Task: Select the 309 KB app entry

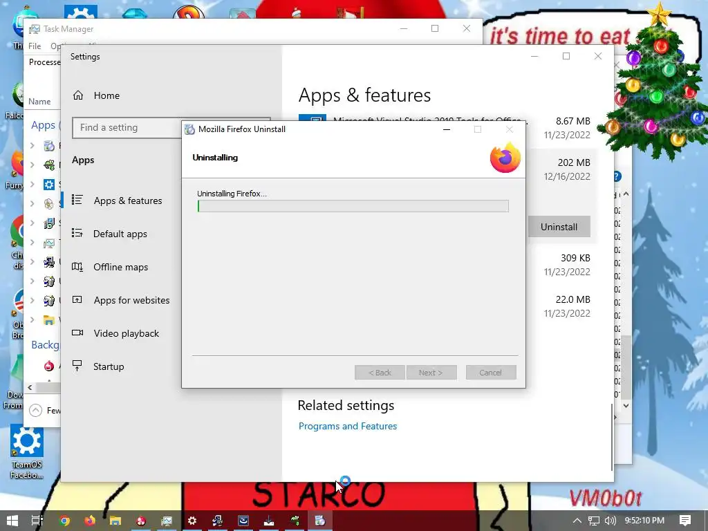Action: (560, 265)
